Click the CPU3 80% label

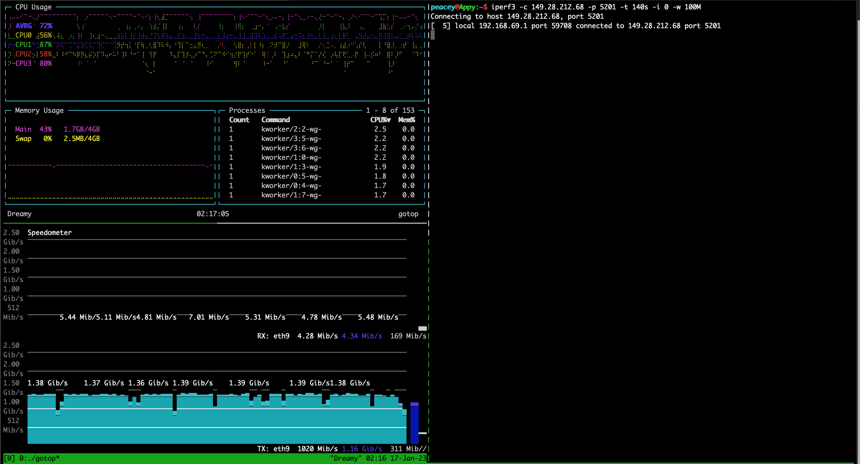(x=34, y=63)
